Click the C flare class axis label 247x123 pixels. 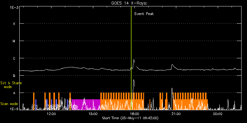click(14, 58)
